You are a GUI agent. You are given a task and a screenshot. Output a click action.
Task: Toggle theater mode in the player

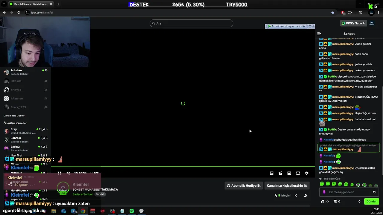(289, 173)
